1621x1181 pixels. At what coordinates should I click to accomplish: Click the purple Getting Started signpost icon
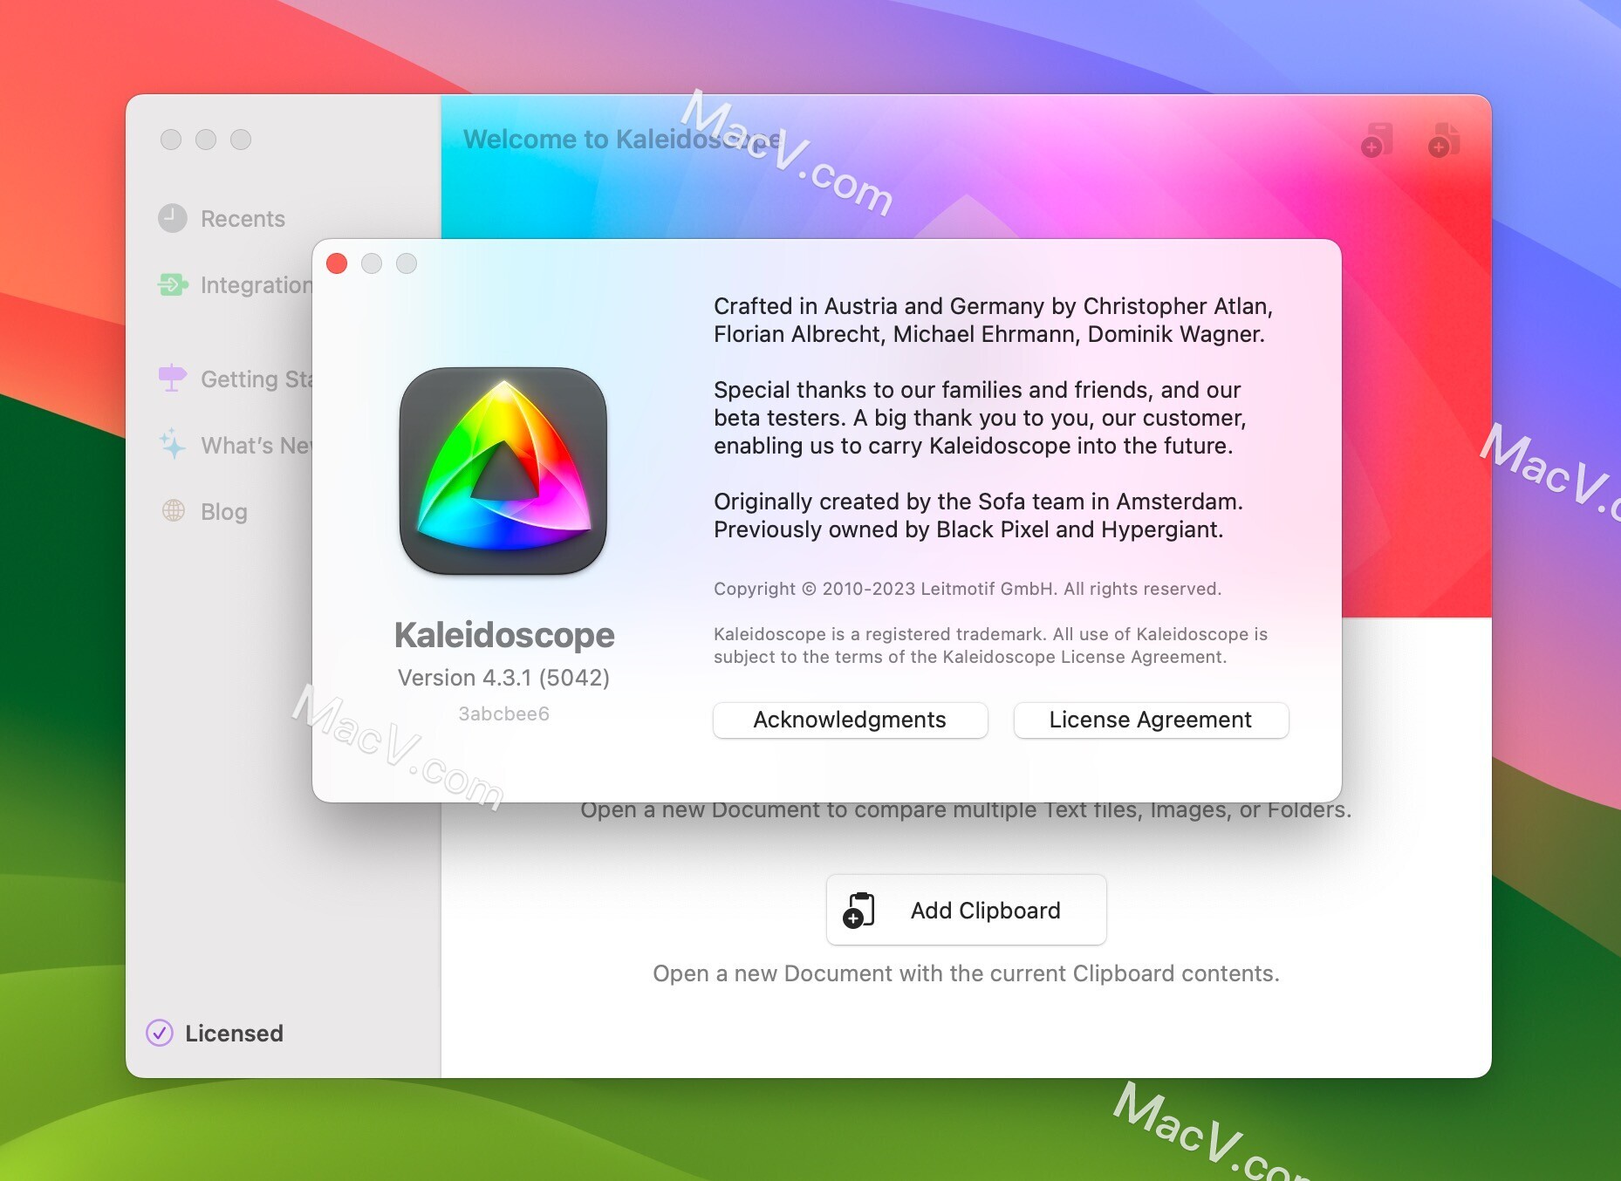point(173,378)
